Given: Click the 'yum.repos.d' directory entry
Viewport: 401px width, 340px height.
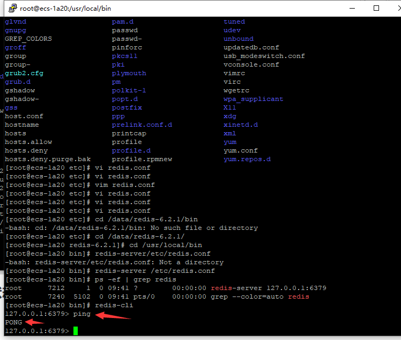Looking at the screenshot, I should click(x=247, y=159).
